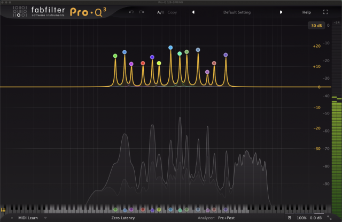This screenshot has height=222, width=342.
Task: Enter full screen mode with top-right icon
Action: click(325, 12)
